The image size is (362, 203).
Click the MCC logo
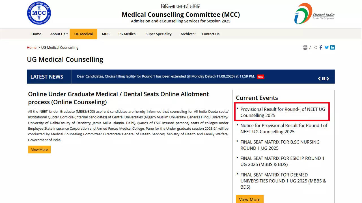click(x=39, y=13)
